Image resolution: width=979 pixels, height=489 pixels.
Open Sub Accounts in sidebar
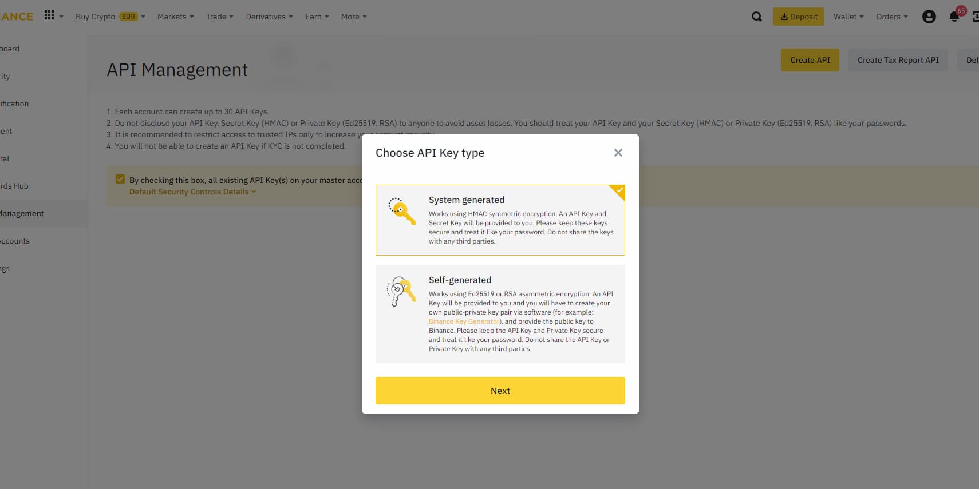coord(44,241)
